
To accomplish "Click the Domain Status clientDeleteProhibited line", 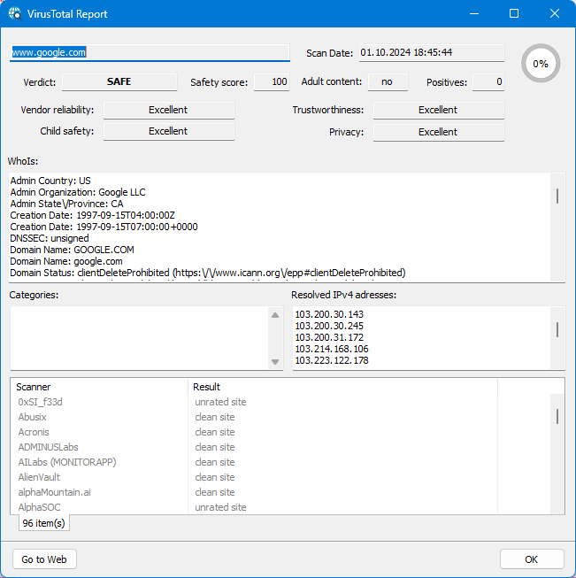I will pyautogui.click(x=208, y=273).
